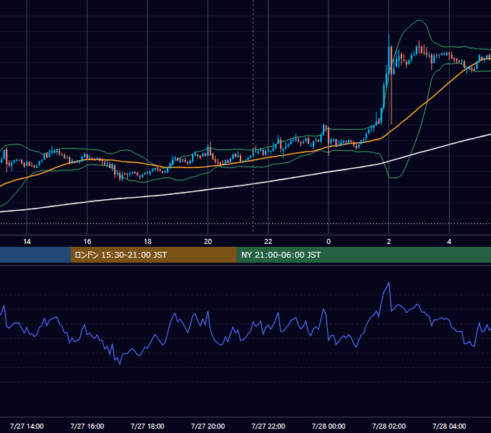Click the 4 hour axis label

[449, 242]
